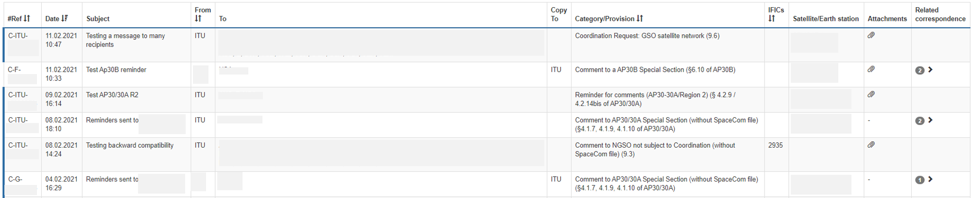The height and width of the screenshot is (198, 972).
Task: Select IFIC number 2935 cell
Action: click(775, 145)
